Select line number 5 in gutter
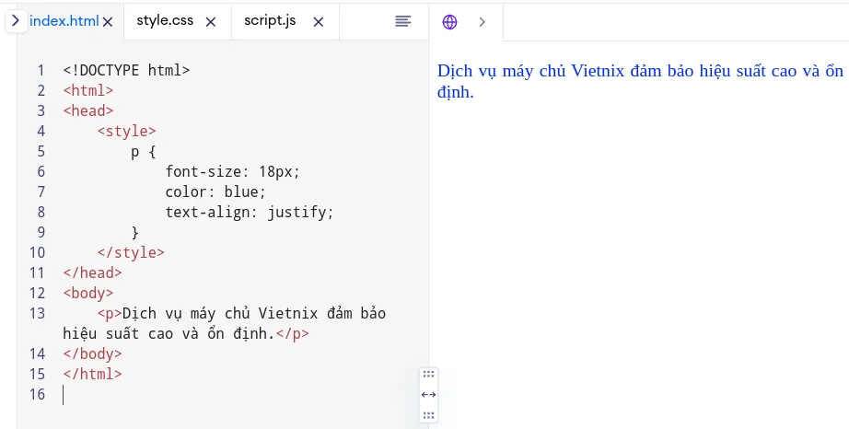 pos(41,152)
